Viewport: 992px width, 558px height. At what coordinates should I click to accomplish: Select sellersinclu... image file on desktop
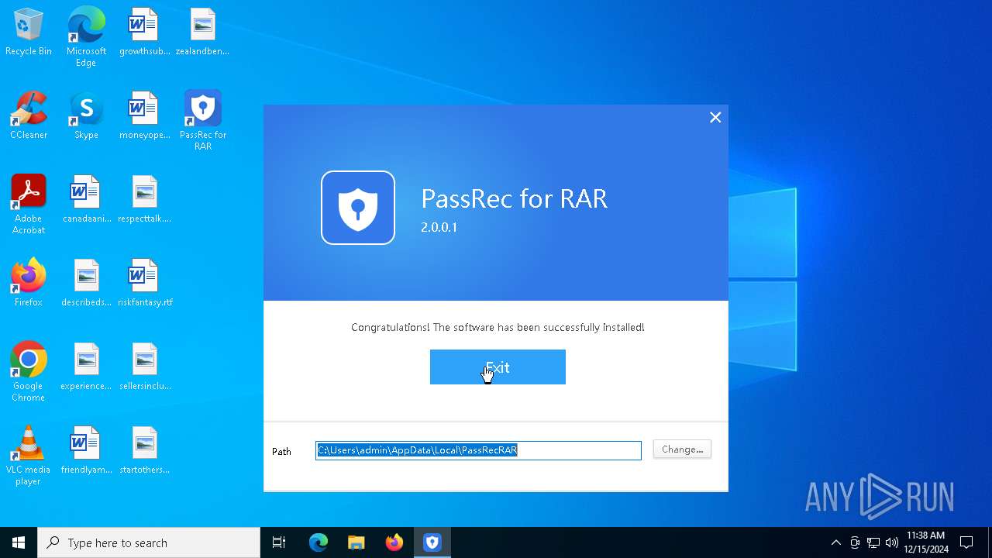point(144,367)
